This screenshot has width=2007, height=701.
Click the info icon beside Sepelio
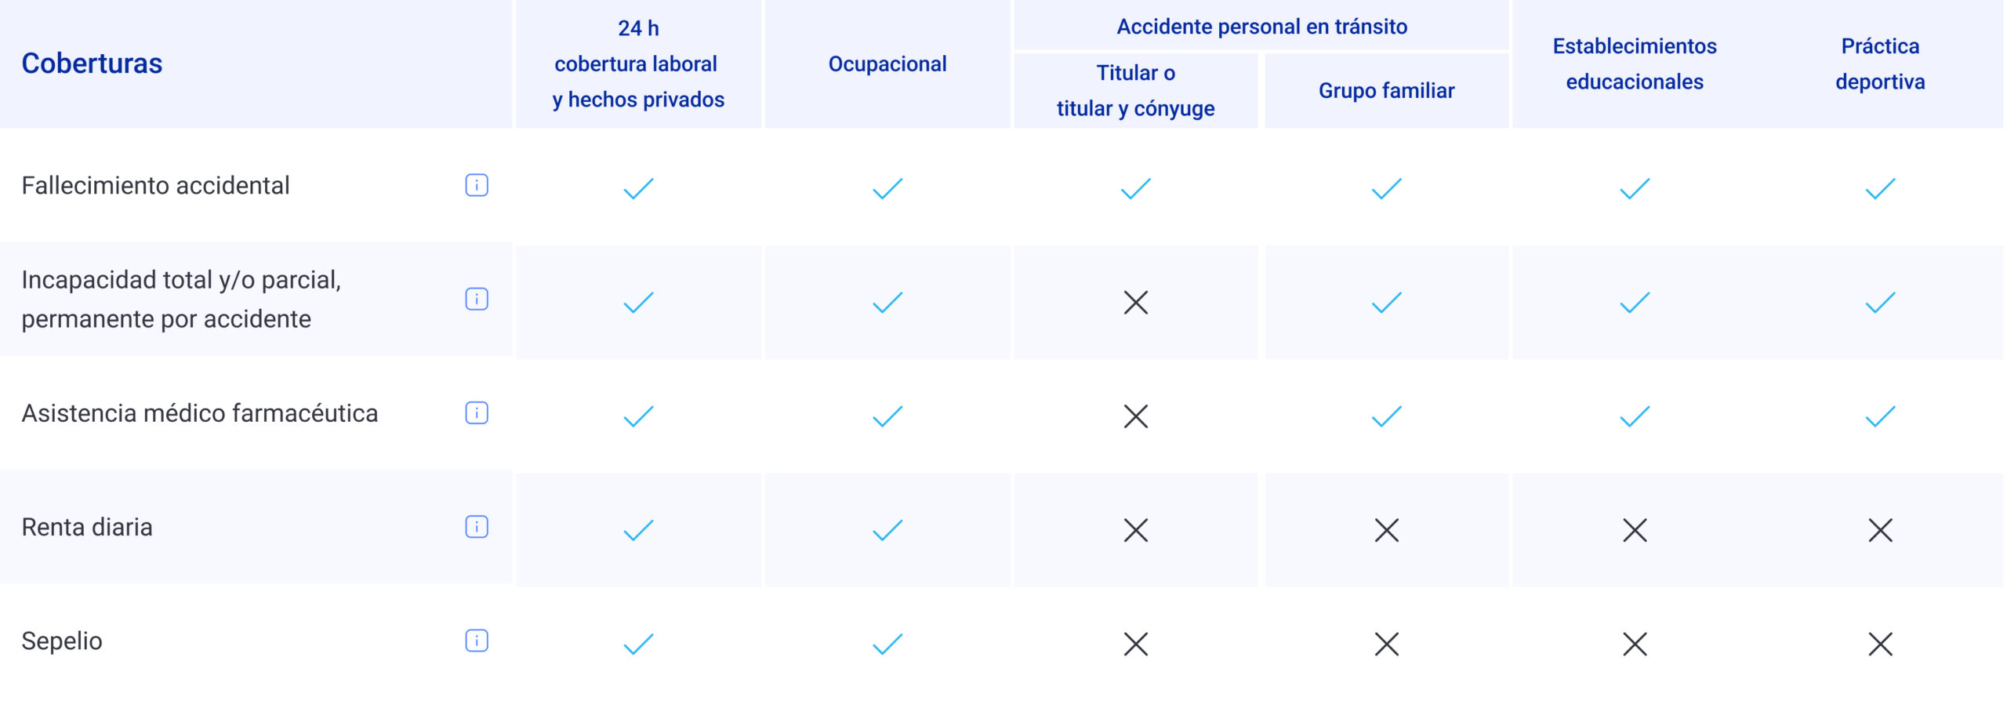(x=477, y=641)
